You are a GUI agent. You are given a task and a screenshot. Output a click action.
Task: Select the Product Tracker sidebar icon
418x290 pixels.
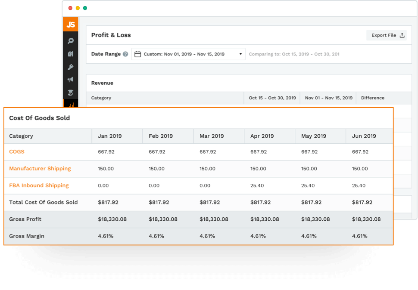tap(70, 53)
